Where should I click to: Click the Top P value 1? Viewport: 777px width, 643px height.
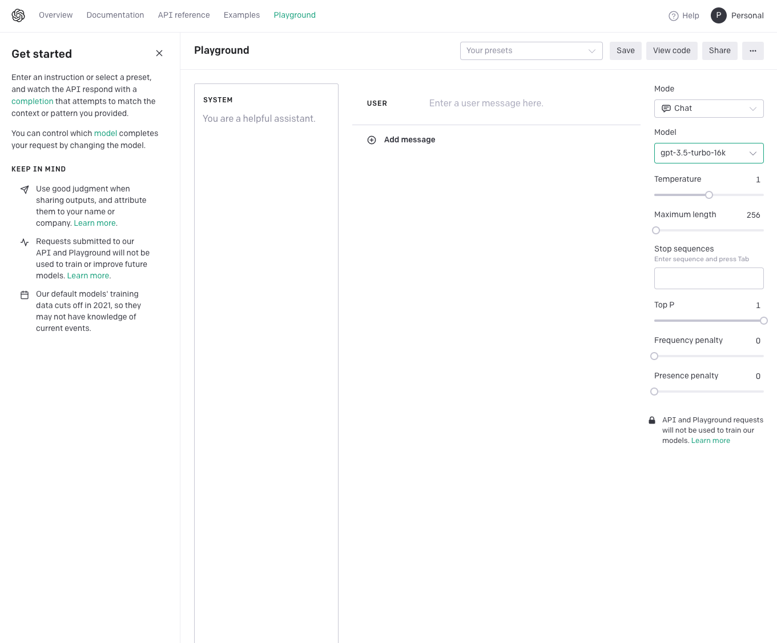758,306
